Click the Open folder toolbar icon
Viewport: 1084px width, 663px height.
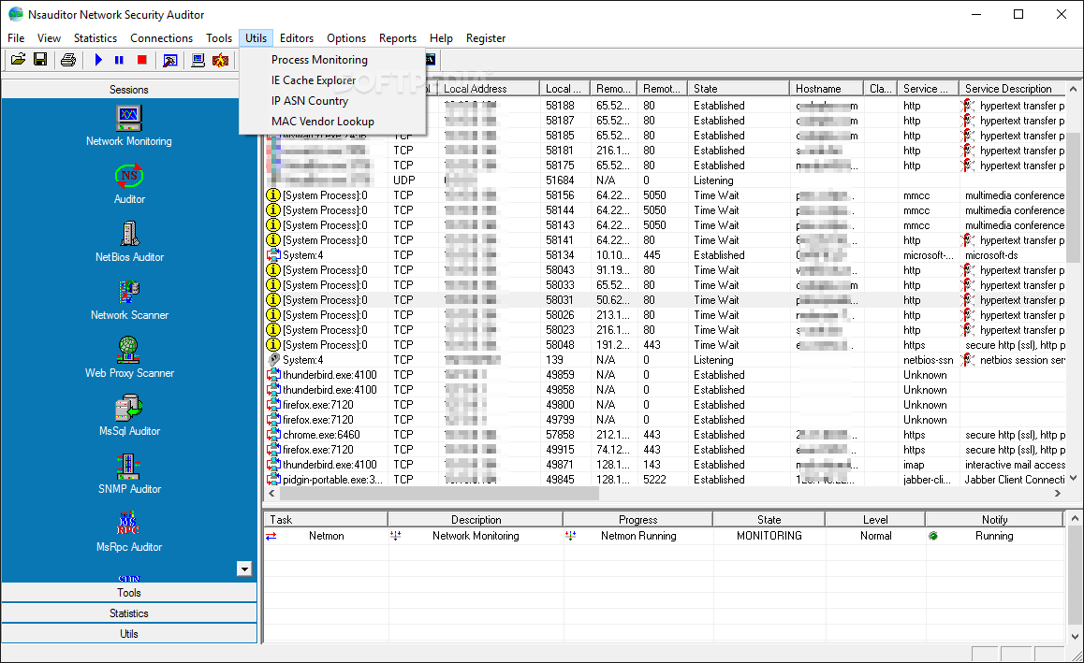(19, 60)
